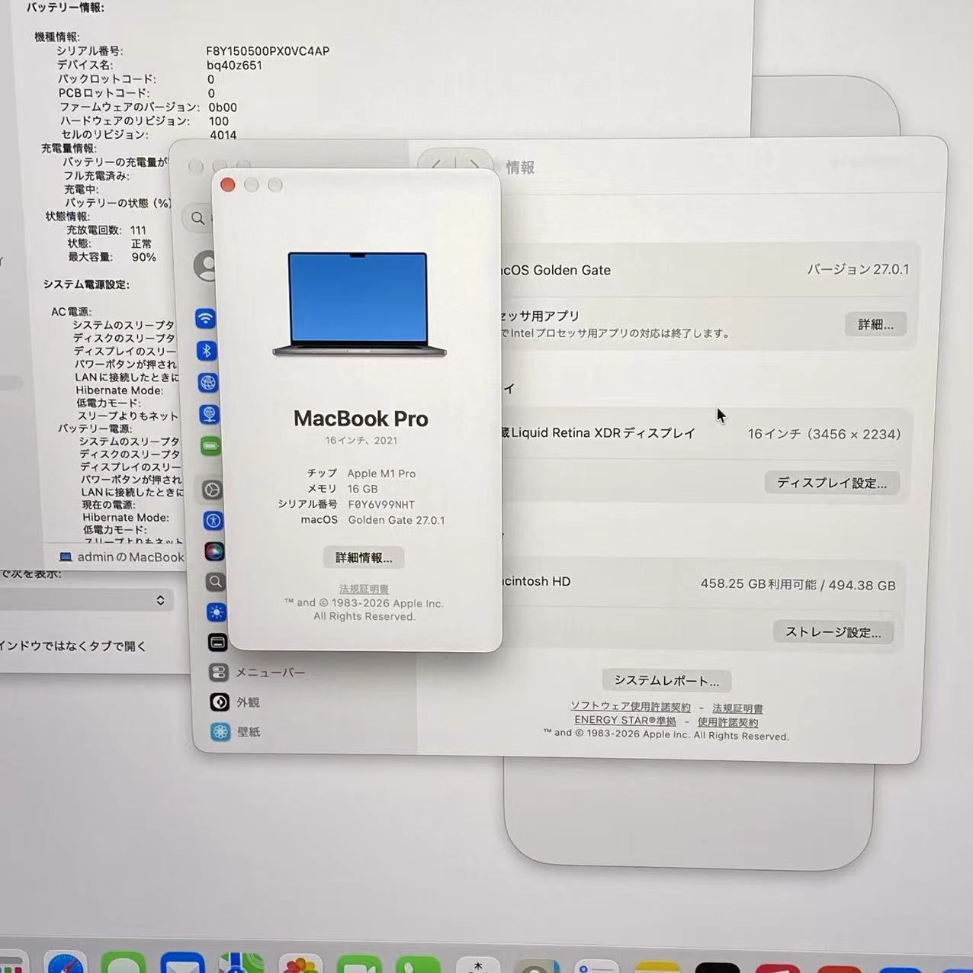973x973 pixels.
Task: Open the green Battery item in sidebar
Action: (210, 446)
